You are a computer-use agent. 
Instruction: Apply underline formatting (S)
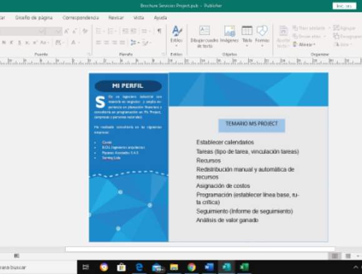(19, 42)
